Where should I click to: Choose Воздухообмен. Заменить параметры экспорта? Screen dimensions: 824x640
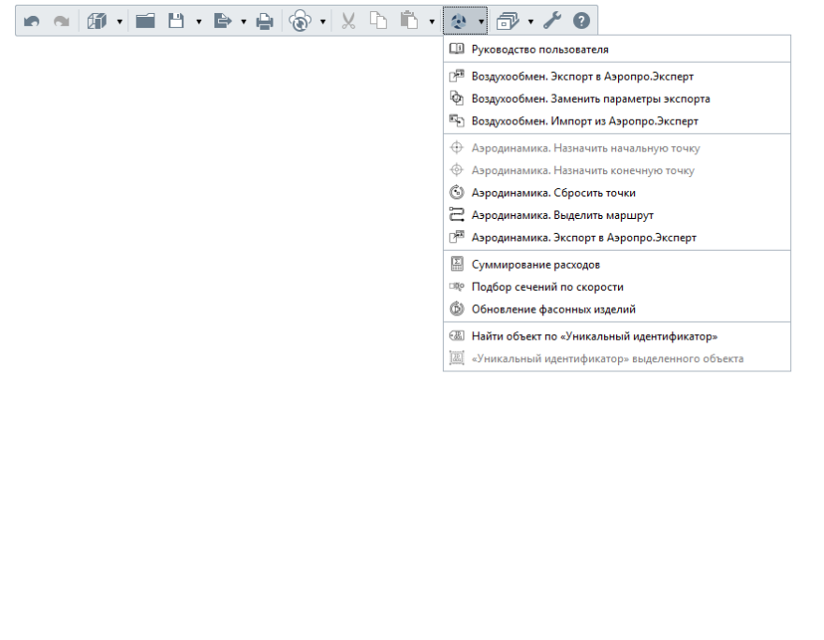coord(590,98)
